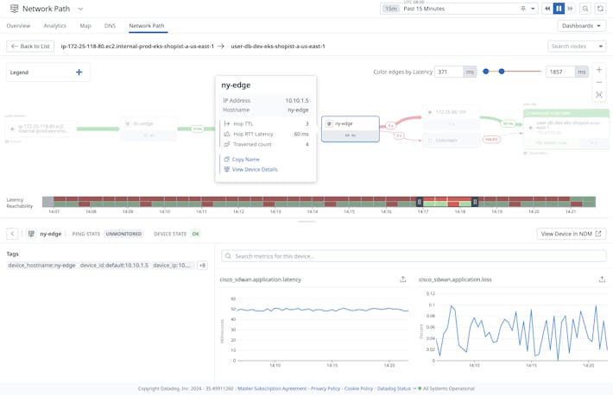Open the Dashboards dropdown
Screen dimensions: 613x395
click(581, 26)
